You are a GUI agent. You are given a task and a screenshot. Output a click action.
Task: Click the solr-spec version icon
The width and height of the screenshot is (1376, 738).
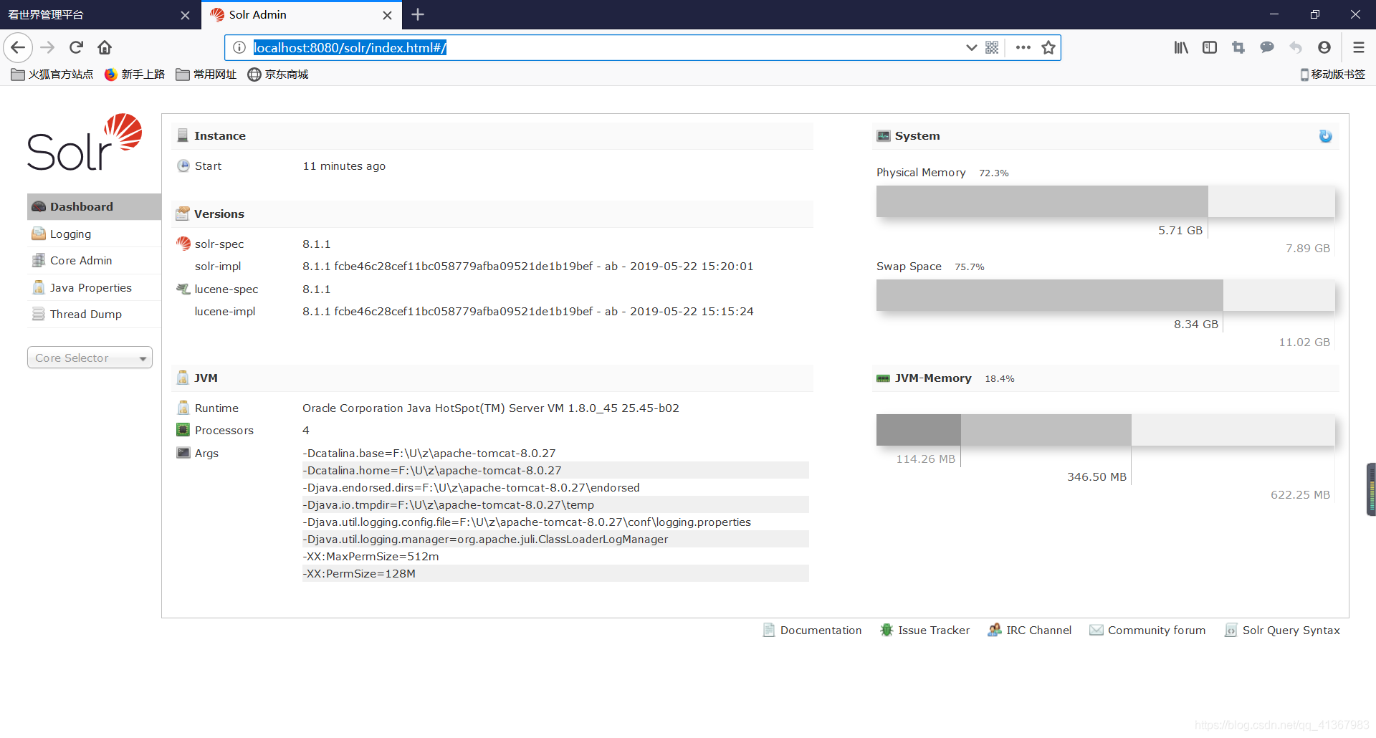click(x=183, y=244)
